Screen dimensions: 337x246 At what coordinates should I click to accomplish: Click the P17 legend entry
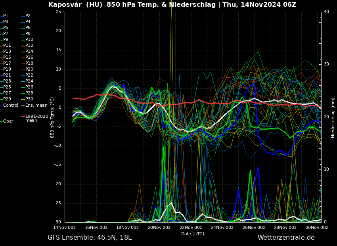pos(7,63)
